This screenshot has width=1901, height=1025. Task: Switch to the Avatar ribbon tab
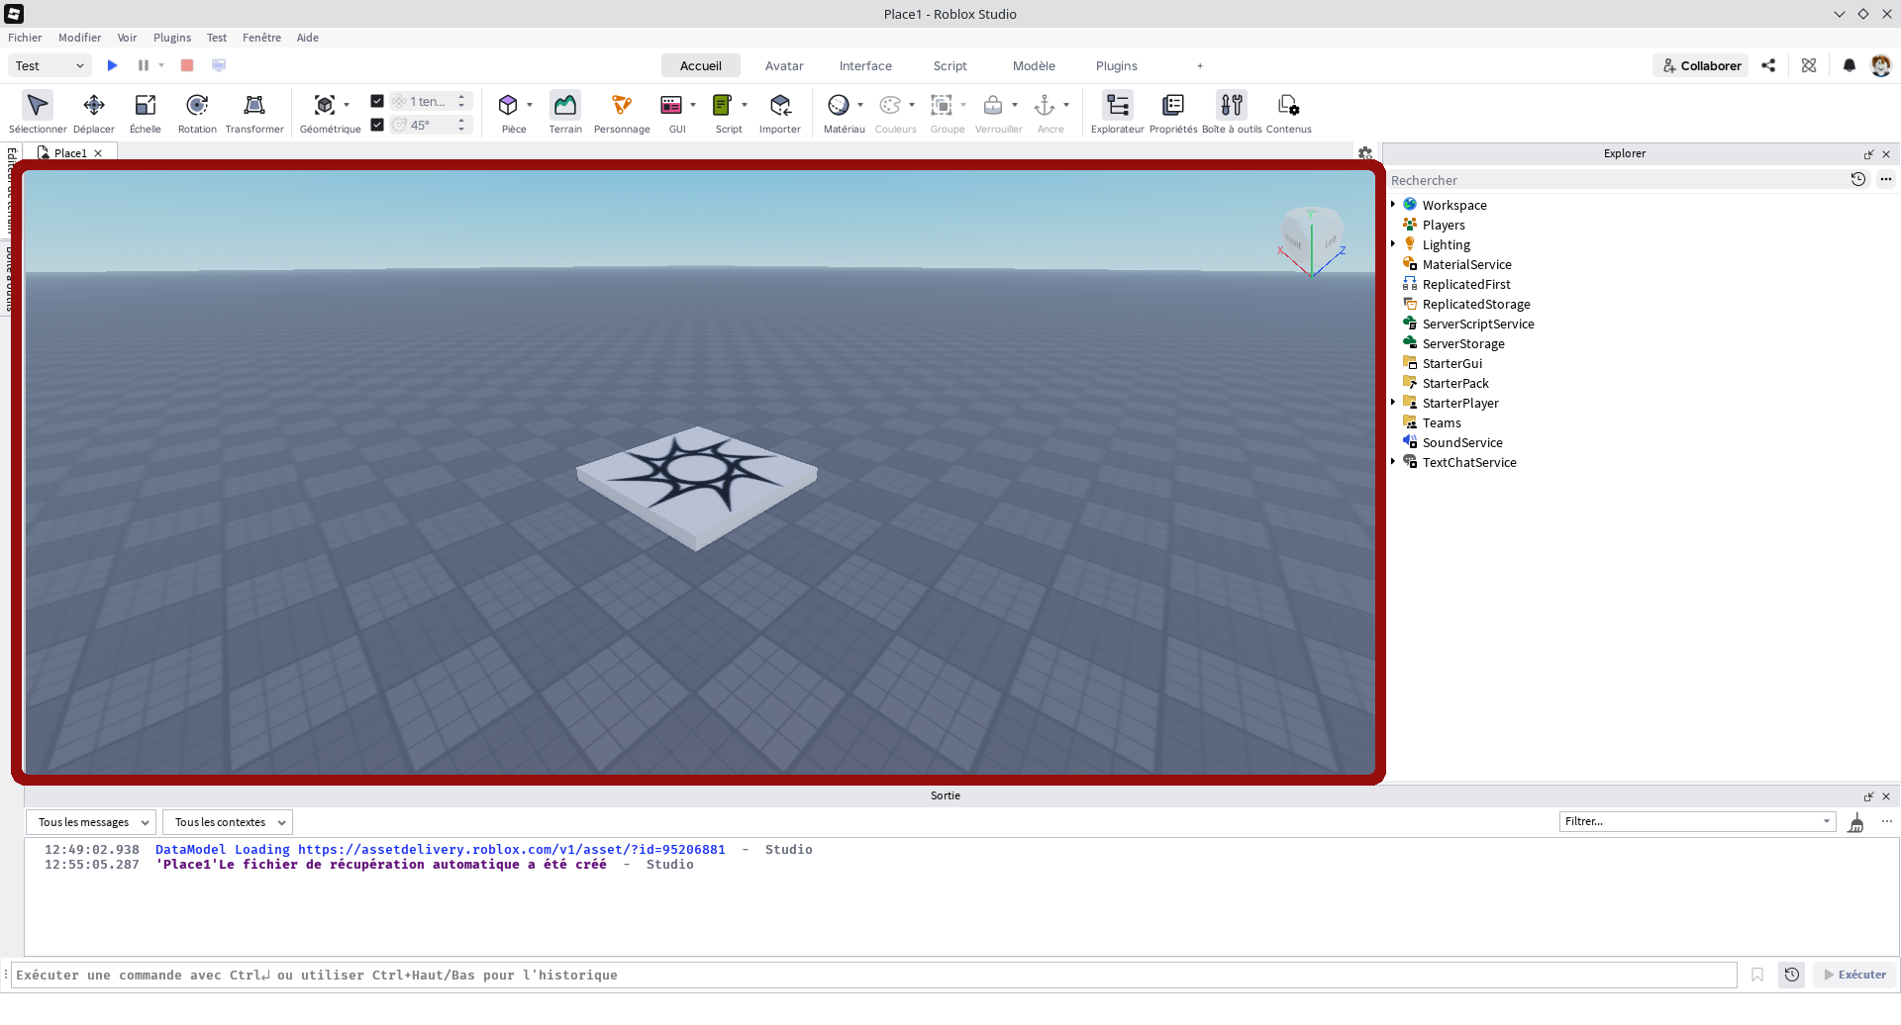784,66
